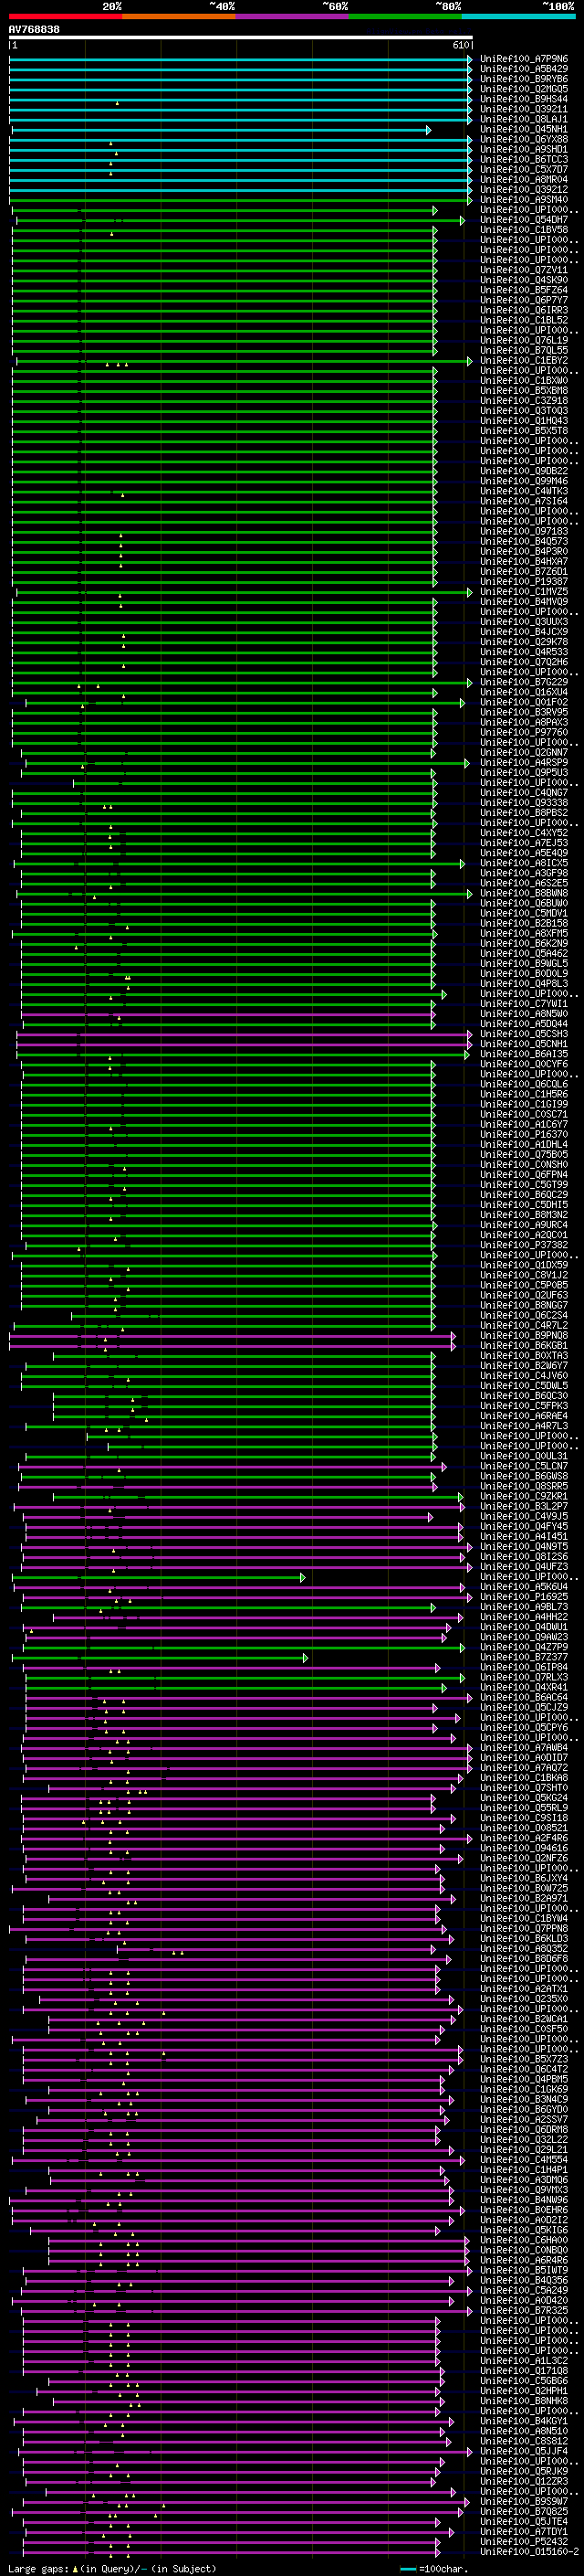Click the cyan alignment bar for UniRef100_A7P9N6

point(241,59)
